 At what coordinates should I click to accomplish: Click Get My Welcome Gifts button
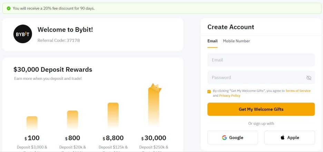[261, 109]
